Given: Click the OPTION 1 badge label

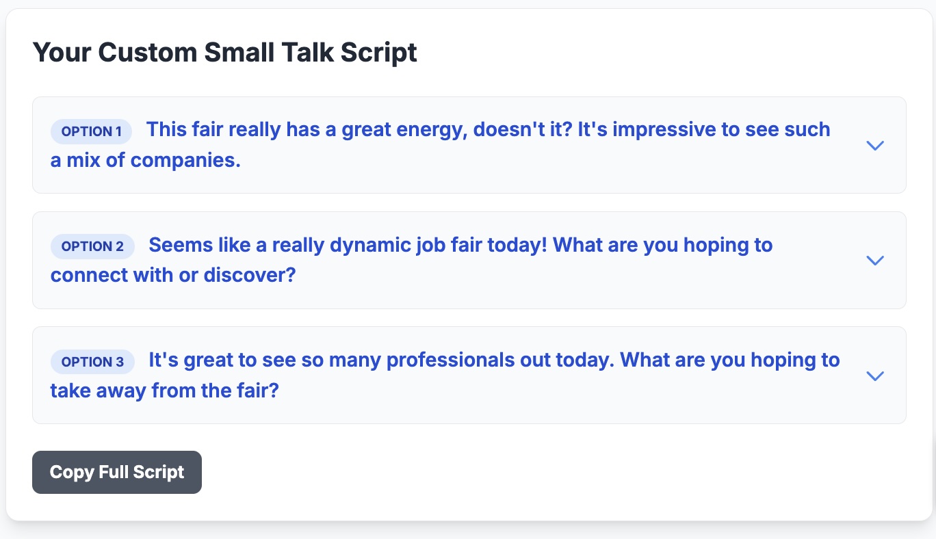Looking at the screenshot, I should click(x=92, y=131).
